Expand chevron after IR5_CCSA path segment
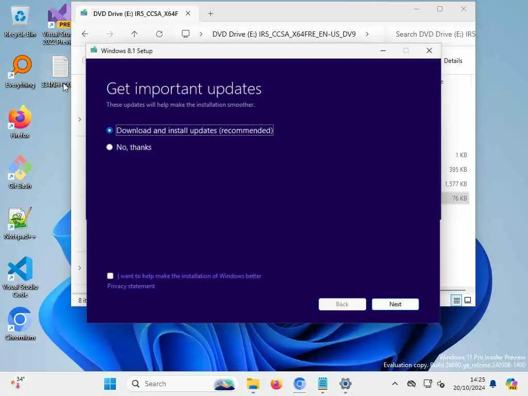The height and width of the screenshot is (396, 528). 367,34
